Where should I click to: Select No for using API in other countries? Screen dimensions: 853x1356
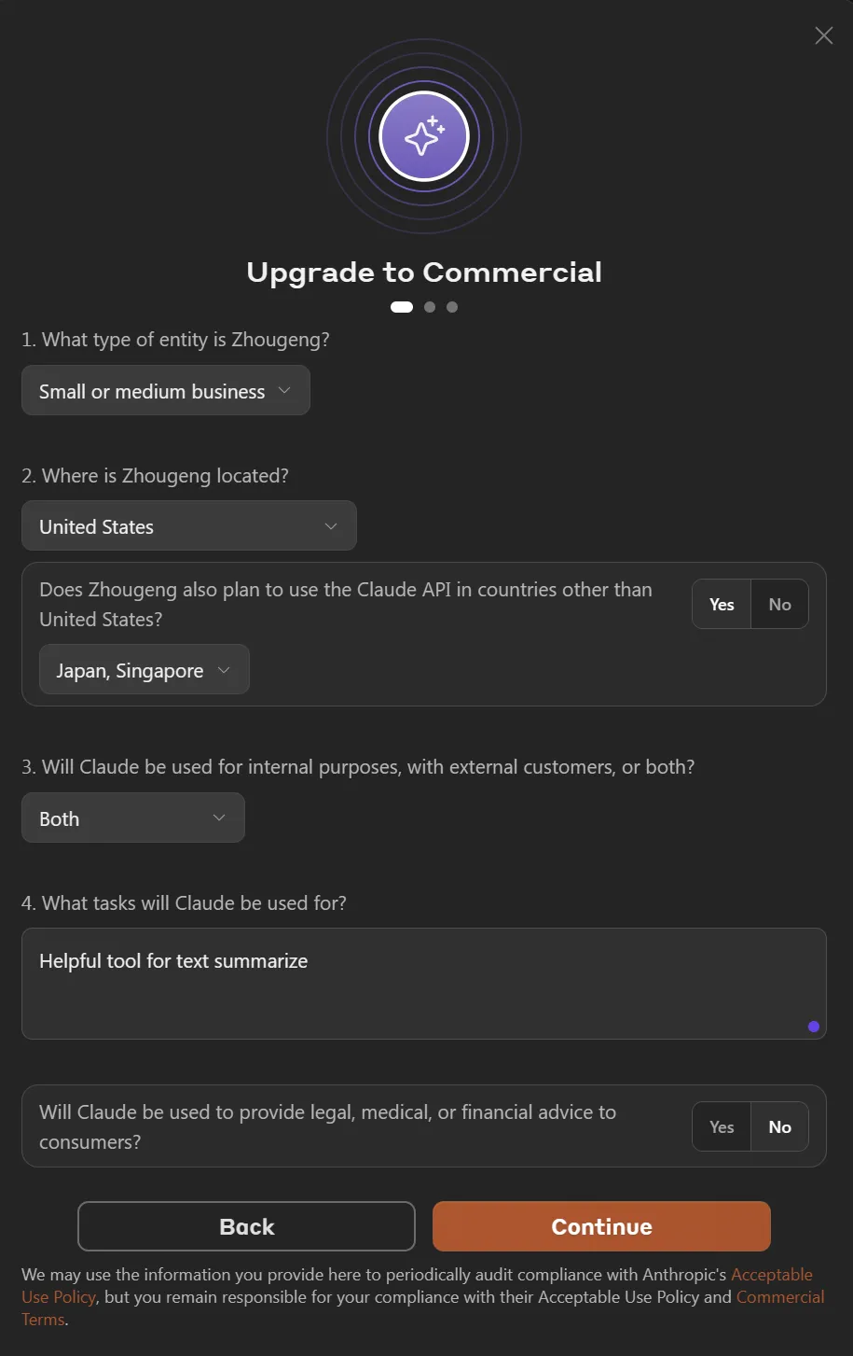click(x=779, y=605)
